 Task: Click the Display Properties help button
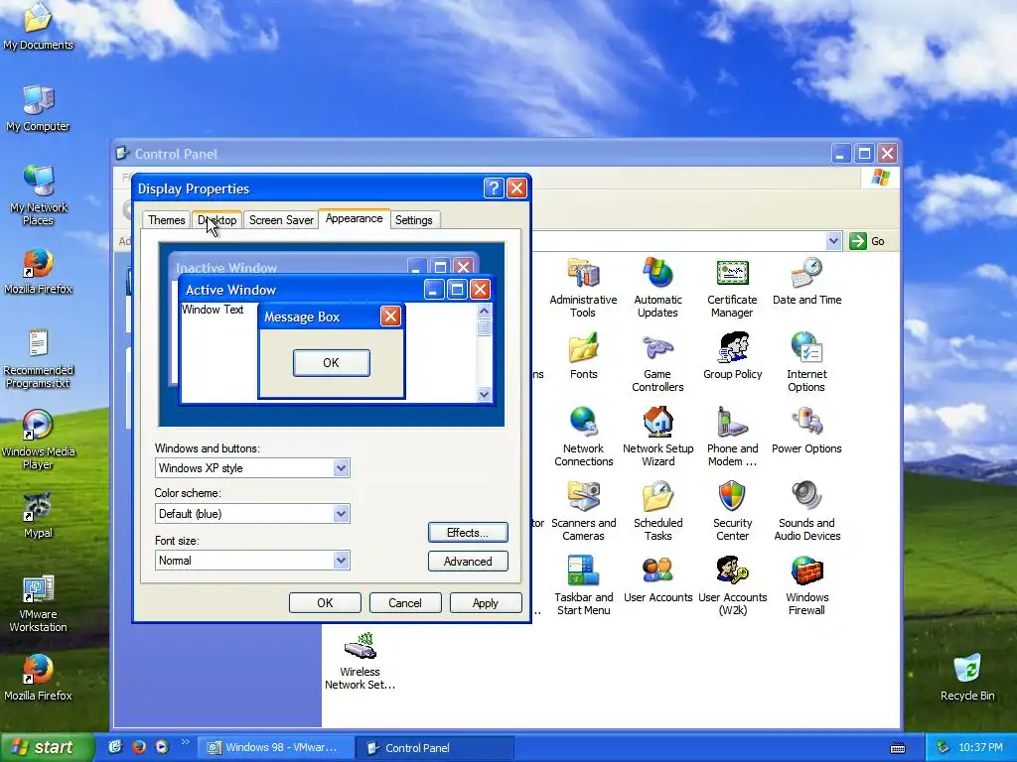tap(494, 188)
